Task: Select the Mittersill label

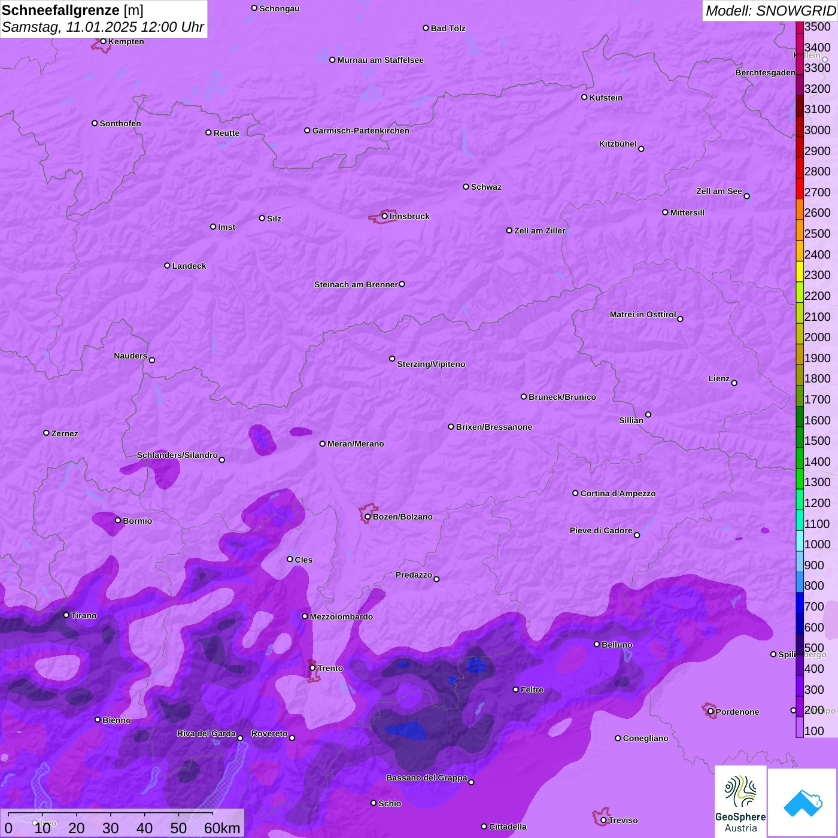Action: (687, 212)
